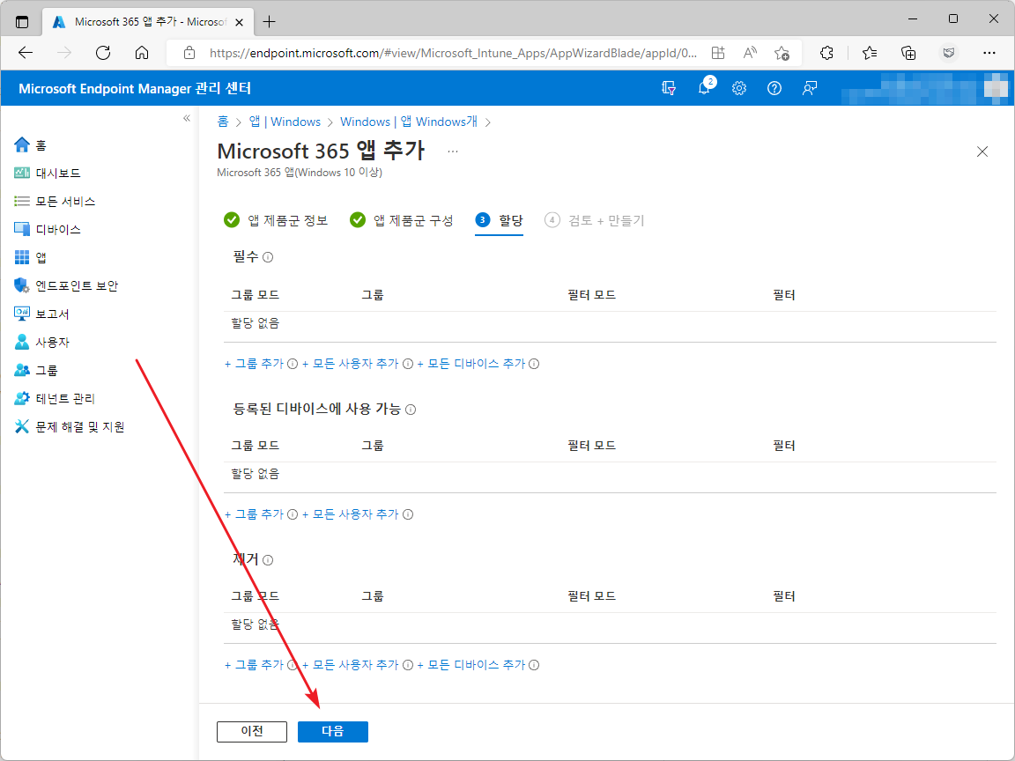Screen dimensions: 1015x761
Task: Open the blurred account menu in the header
Action: (x=926, y=88)
